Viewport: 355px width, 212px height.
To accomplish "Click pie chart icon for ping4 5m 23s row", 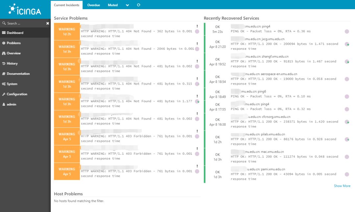I will (347, 31).
